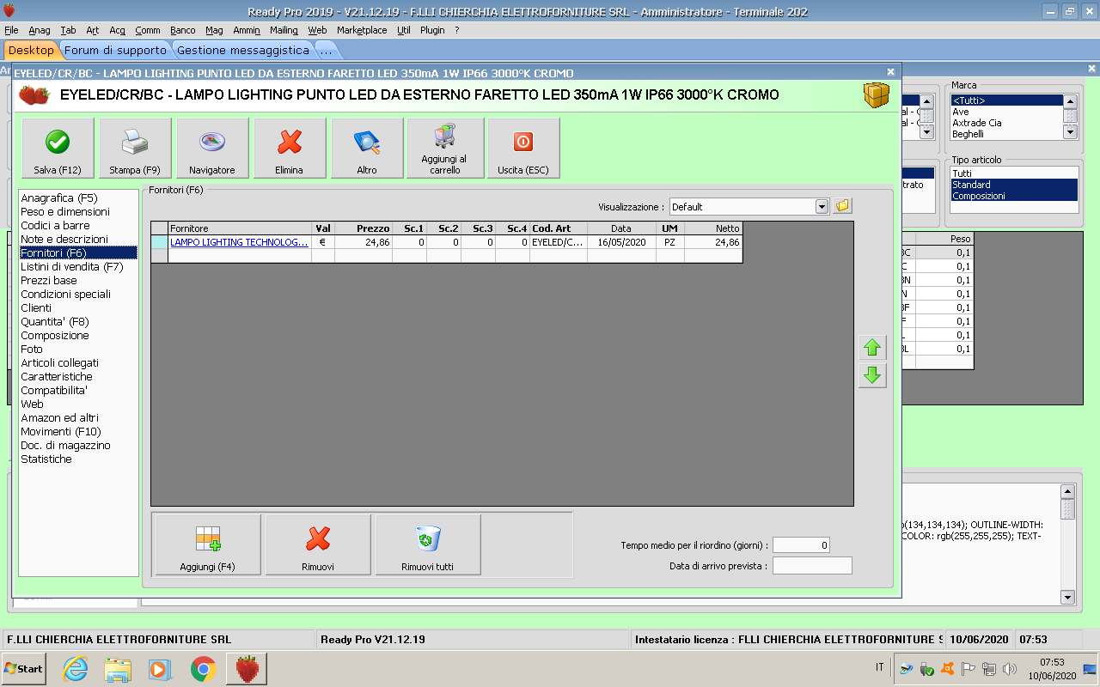
Task: Click the yellow folder icon beside Visualizzazione
Action: pyautogui.click(x=842, y=206)
